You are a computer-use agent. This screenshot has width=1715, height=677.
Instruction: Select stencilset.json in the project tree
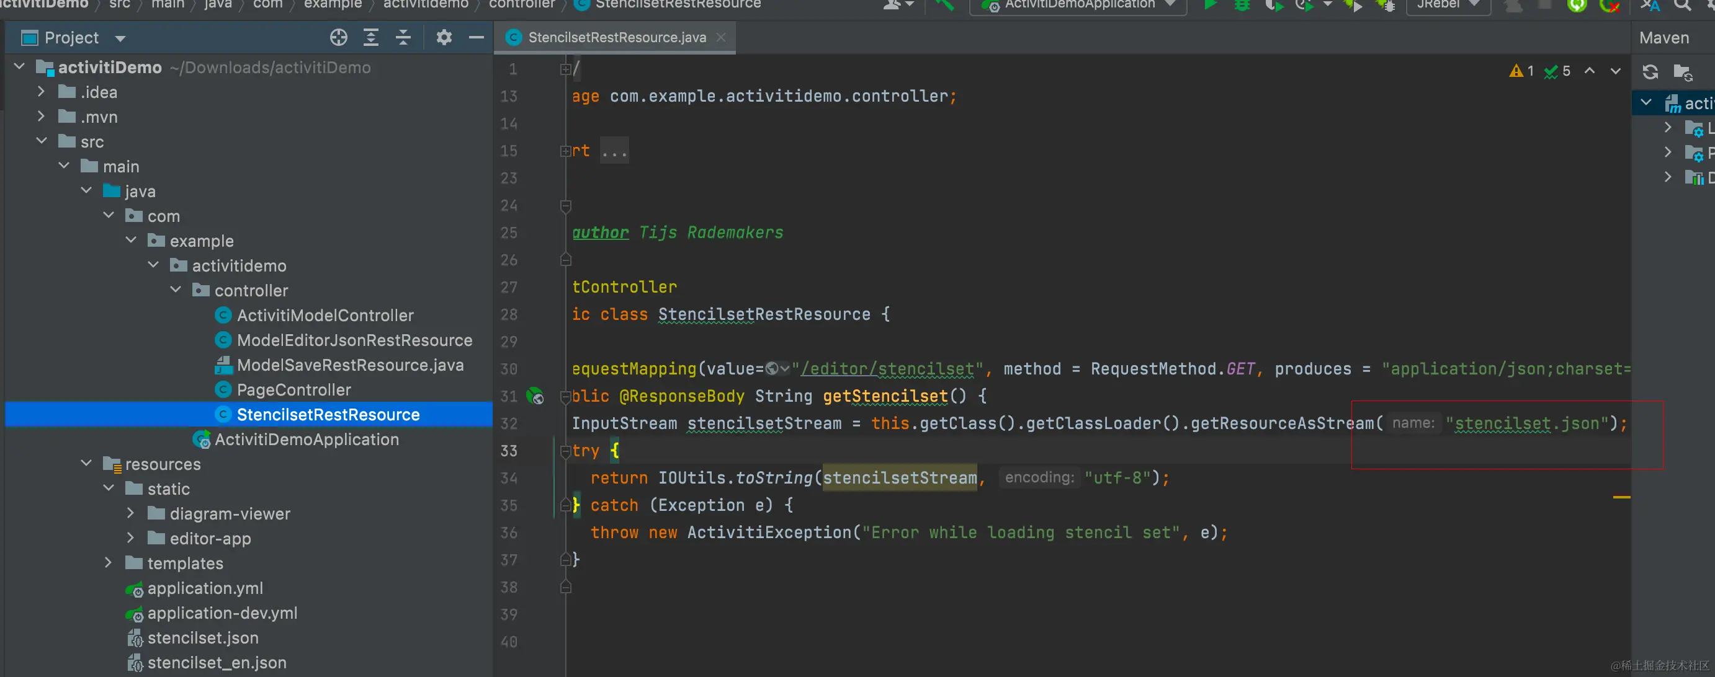pyautogui.click(x=202, y=638)
